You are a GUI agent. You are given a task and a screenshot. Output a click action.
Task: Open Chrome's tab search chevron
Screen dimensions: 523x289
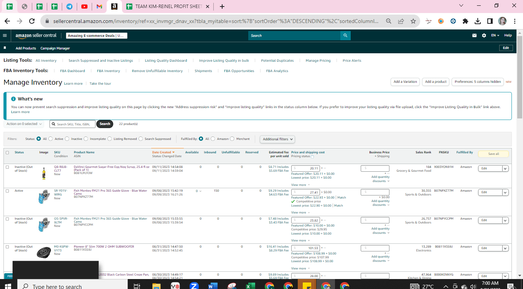pos(461,6)
